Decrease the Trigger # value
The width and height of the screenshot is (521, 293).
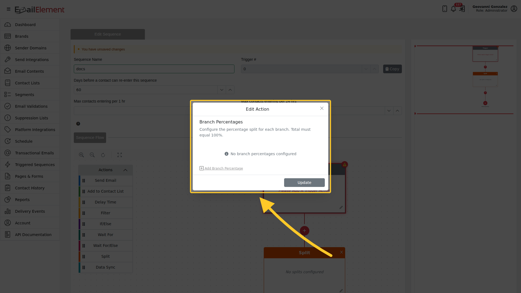pyautogui.click(x=366, y=69)
